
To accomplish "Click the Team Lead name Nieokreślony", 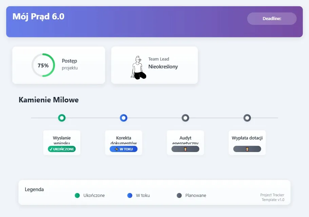I will [163, 67].
